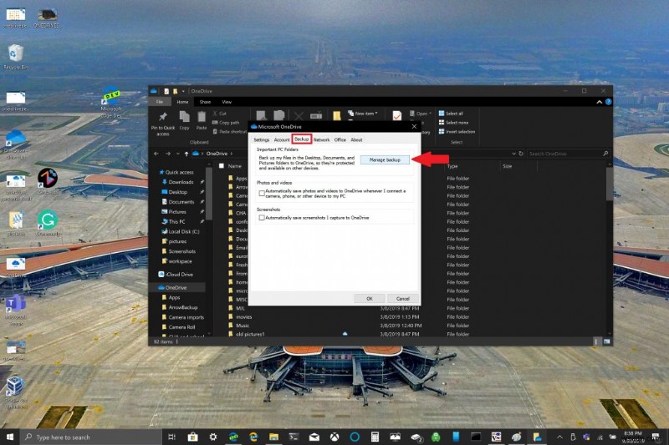Open the Network tab
Image resolution: width=669 pixels, height=445 pixels.
point(322,139)
